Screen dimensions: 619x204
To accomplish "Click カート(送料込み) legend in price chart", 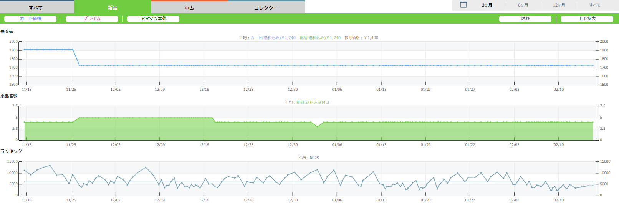I will click(273, 38).
